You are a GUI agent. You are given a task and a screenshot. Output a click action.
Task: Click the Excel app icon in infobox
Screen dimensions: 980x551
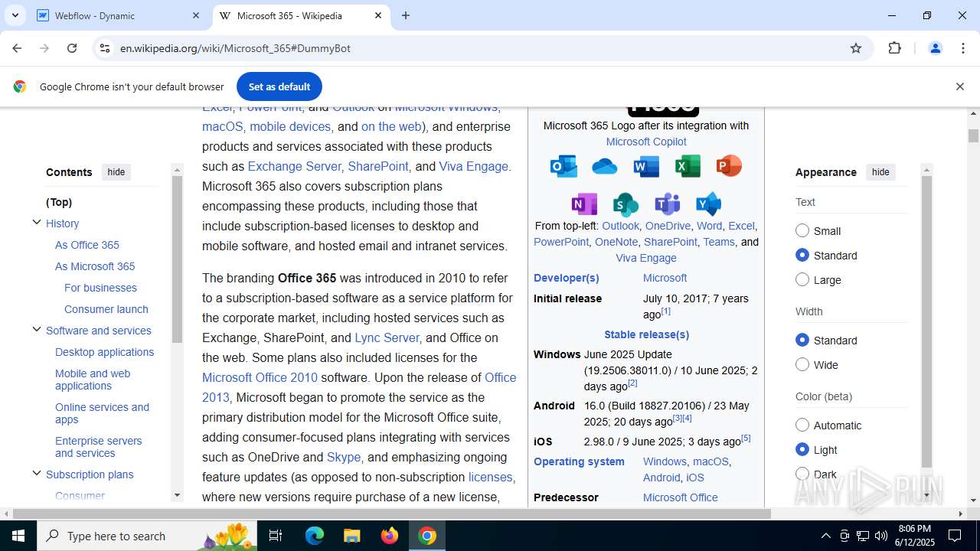pos(688,166)
